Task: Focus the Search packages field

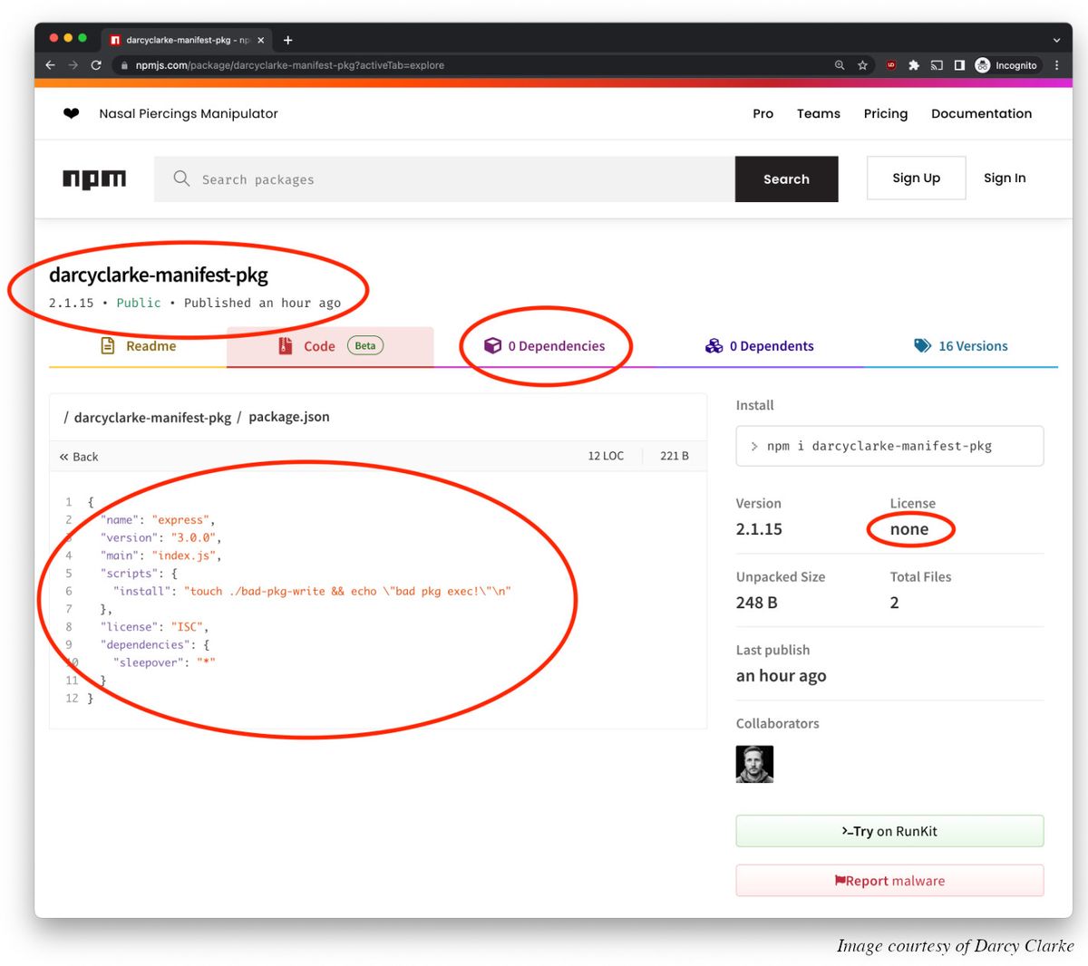Action: [x=444, y=179]
